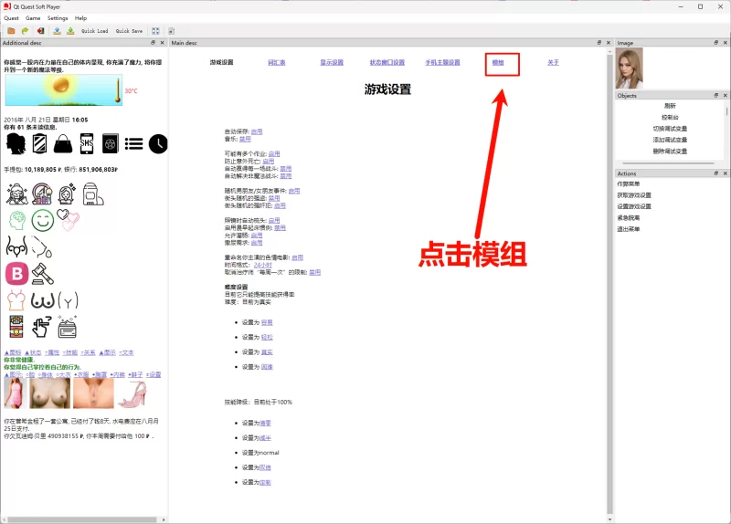This screenshot has width=731, height=524.
Task: Select 控制台 in the Objects panel
Action: pyautogui.click(x=670, y=118)
